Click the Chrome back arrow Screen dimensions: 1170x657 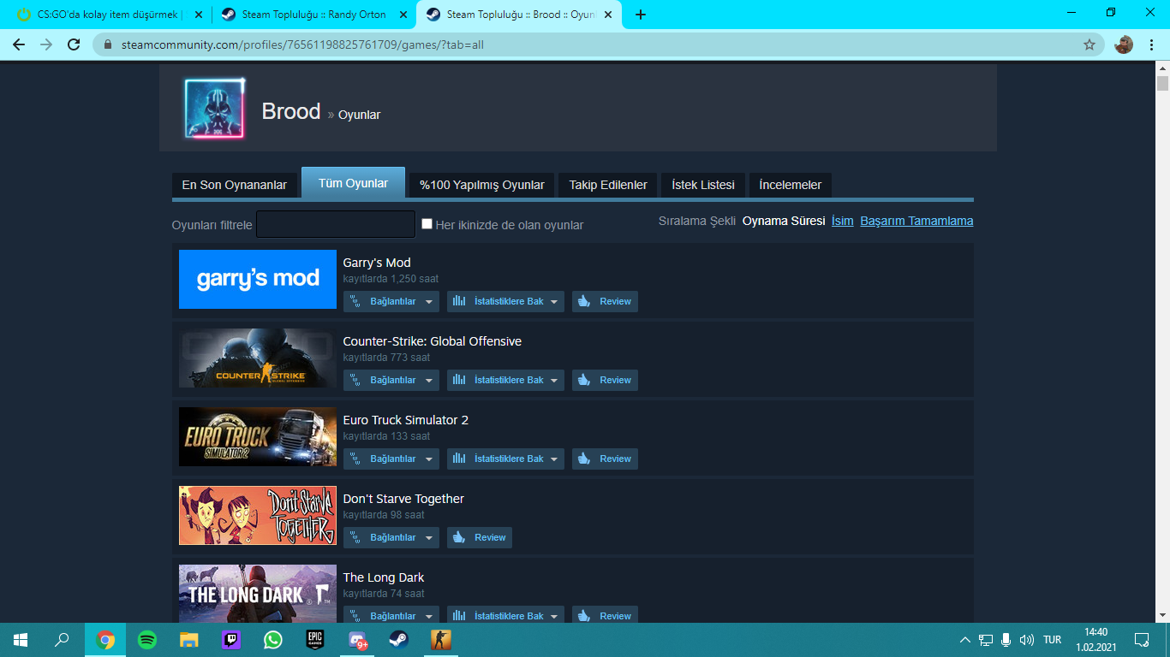click(19, 44)
